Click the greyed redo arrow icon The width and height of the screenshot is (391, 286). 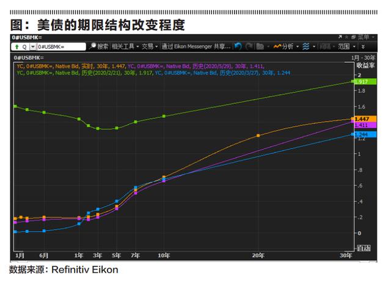click(x=249, y=46)
